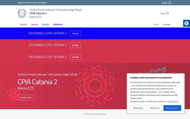The image size is (190, 119).
Task: Click the Vai alla scuola button
Action: [x=26, y=97]
